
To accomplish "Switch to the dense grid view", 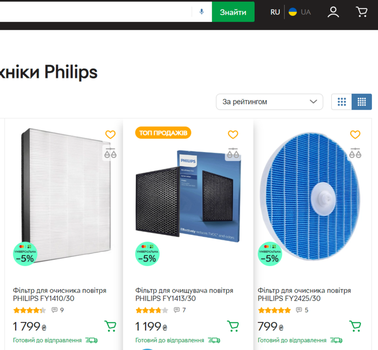I will coord(362,102).
